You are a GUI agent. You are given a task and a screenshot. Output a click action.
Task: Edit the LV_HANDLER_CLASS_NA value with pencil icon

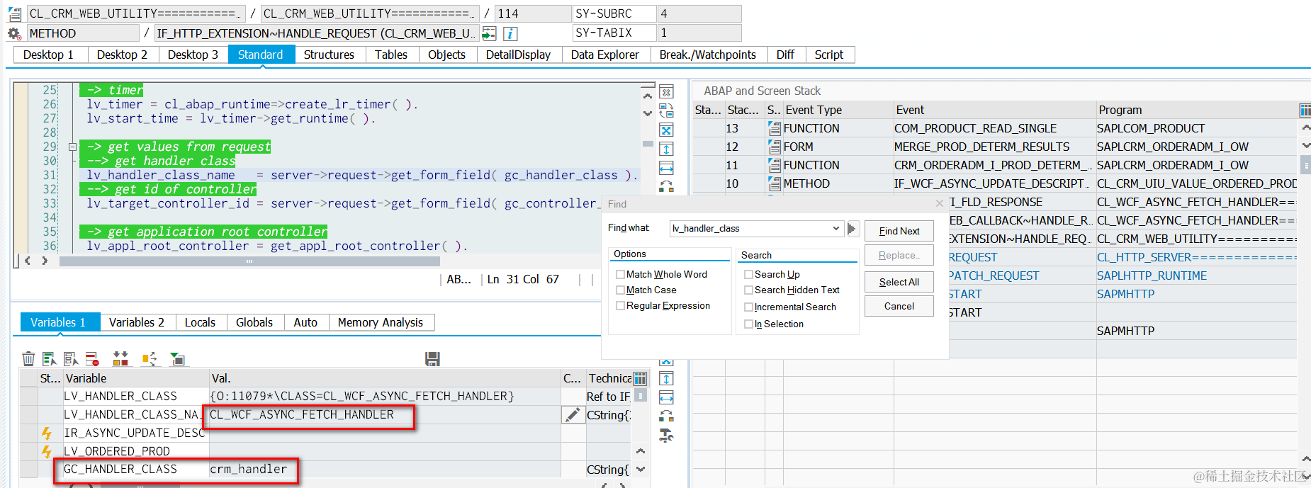click(x=572, y=415)
